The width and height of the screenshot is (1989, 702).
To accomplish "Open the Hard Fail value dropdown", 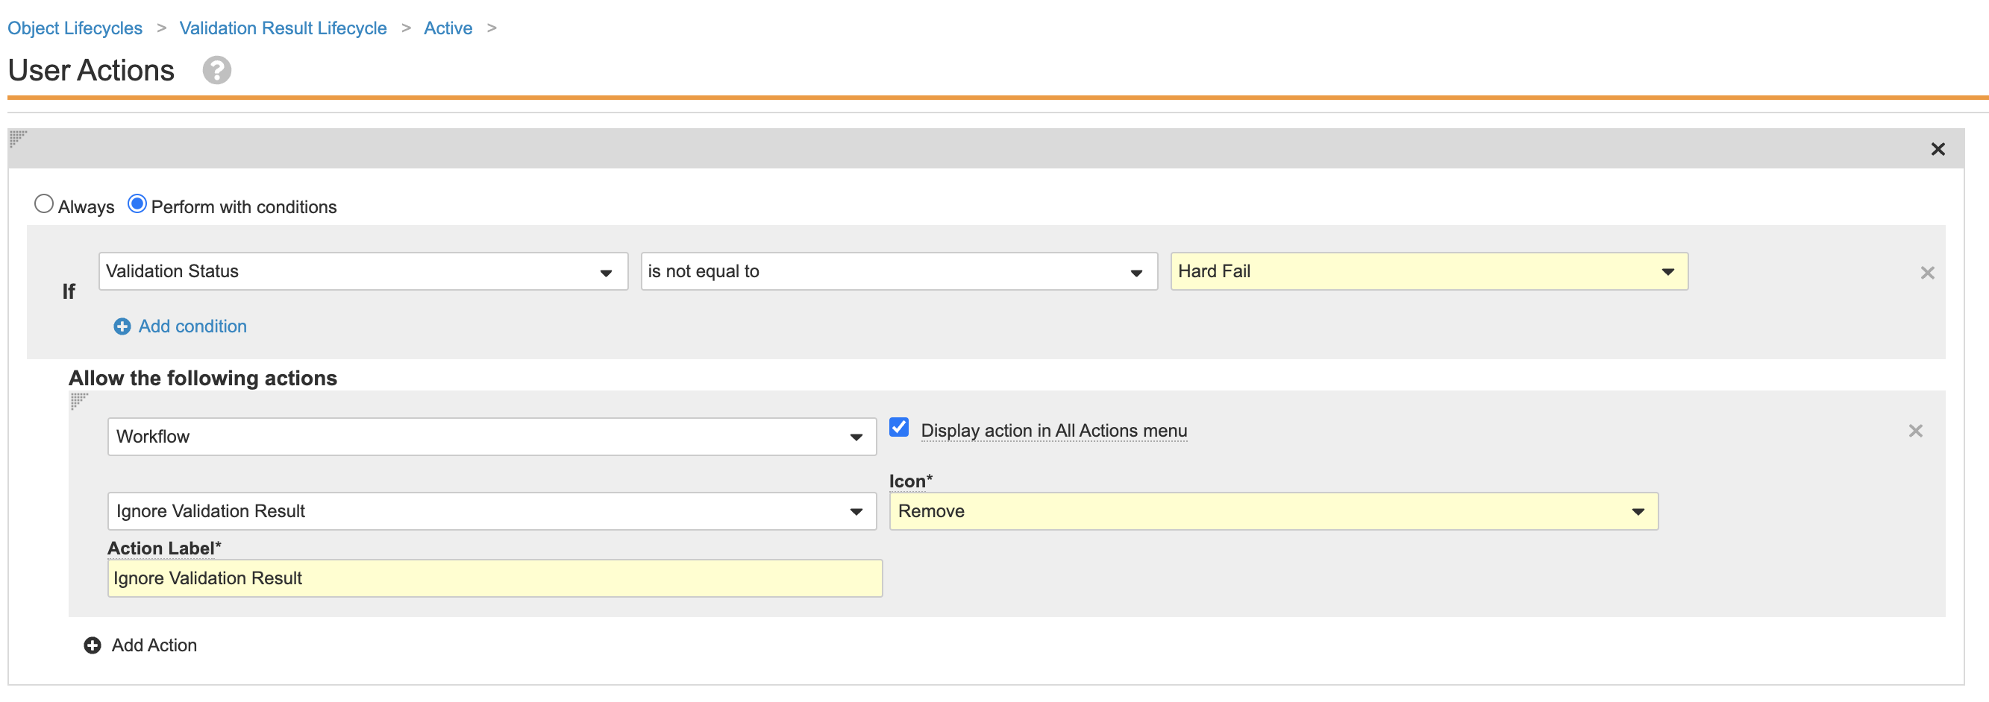I will (x=1429, y=271).
